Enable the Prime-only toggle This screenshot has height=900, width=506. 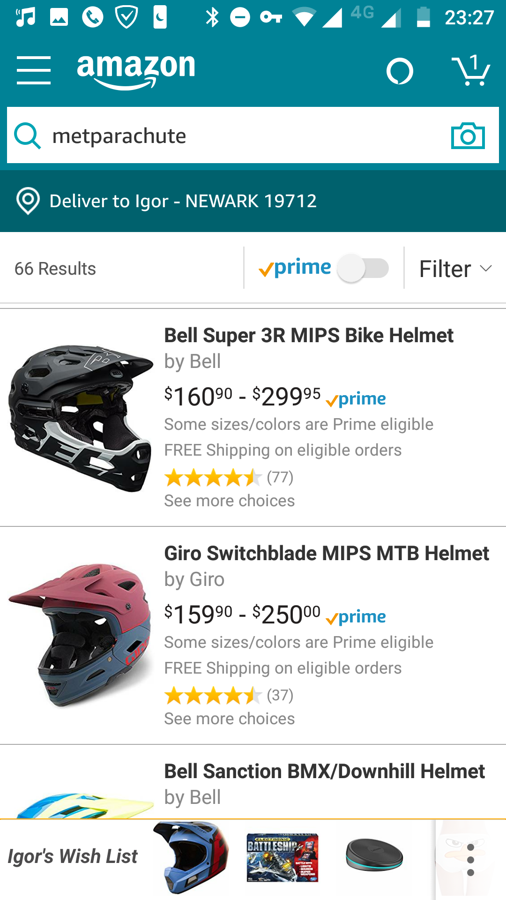pyautogui.click(x=364, y=269)
